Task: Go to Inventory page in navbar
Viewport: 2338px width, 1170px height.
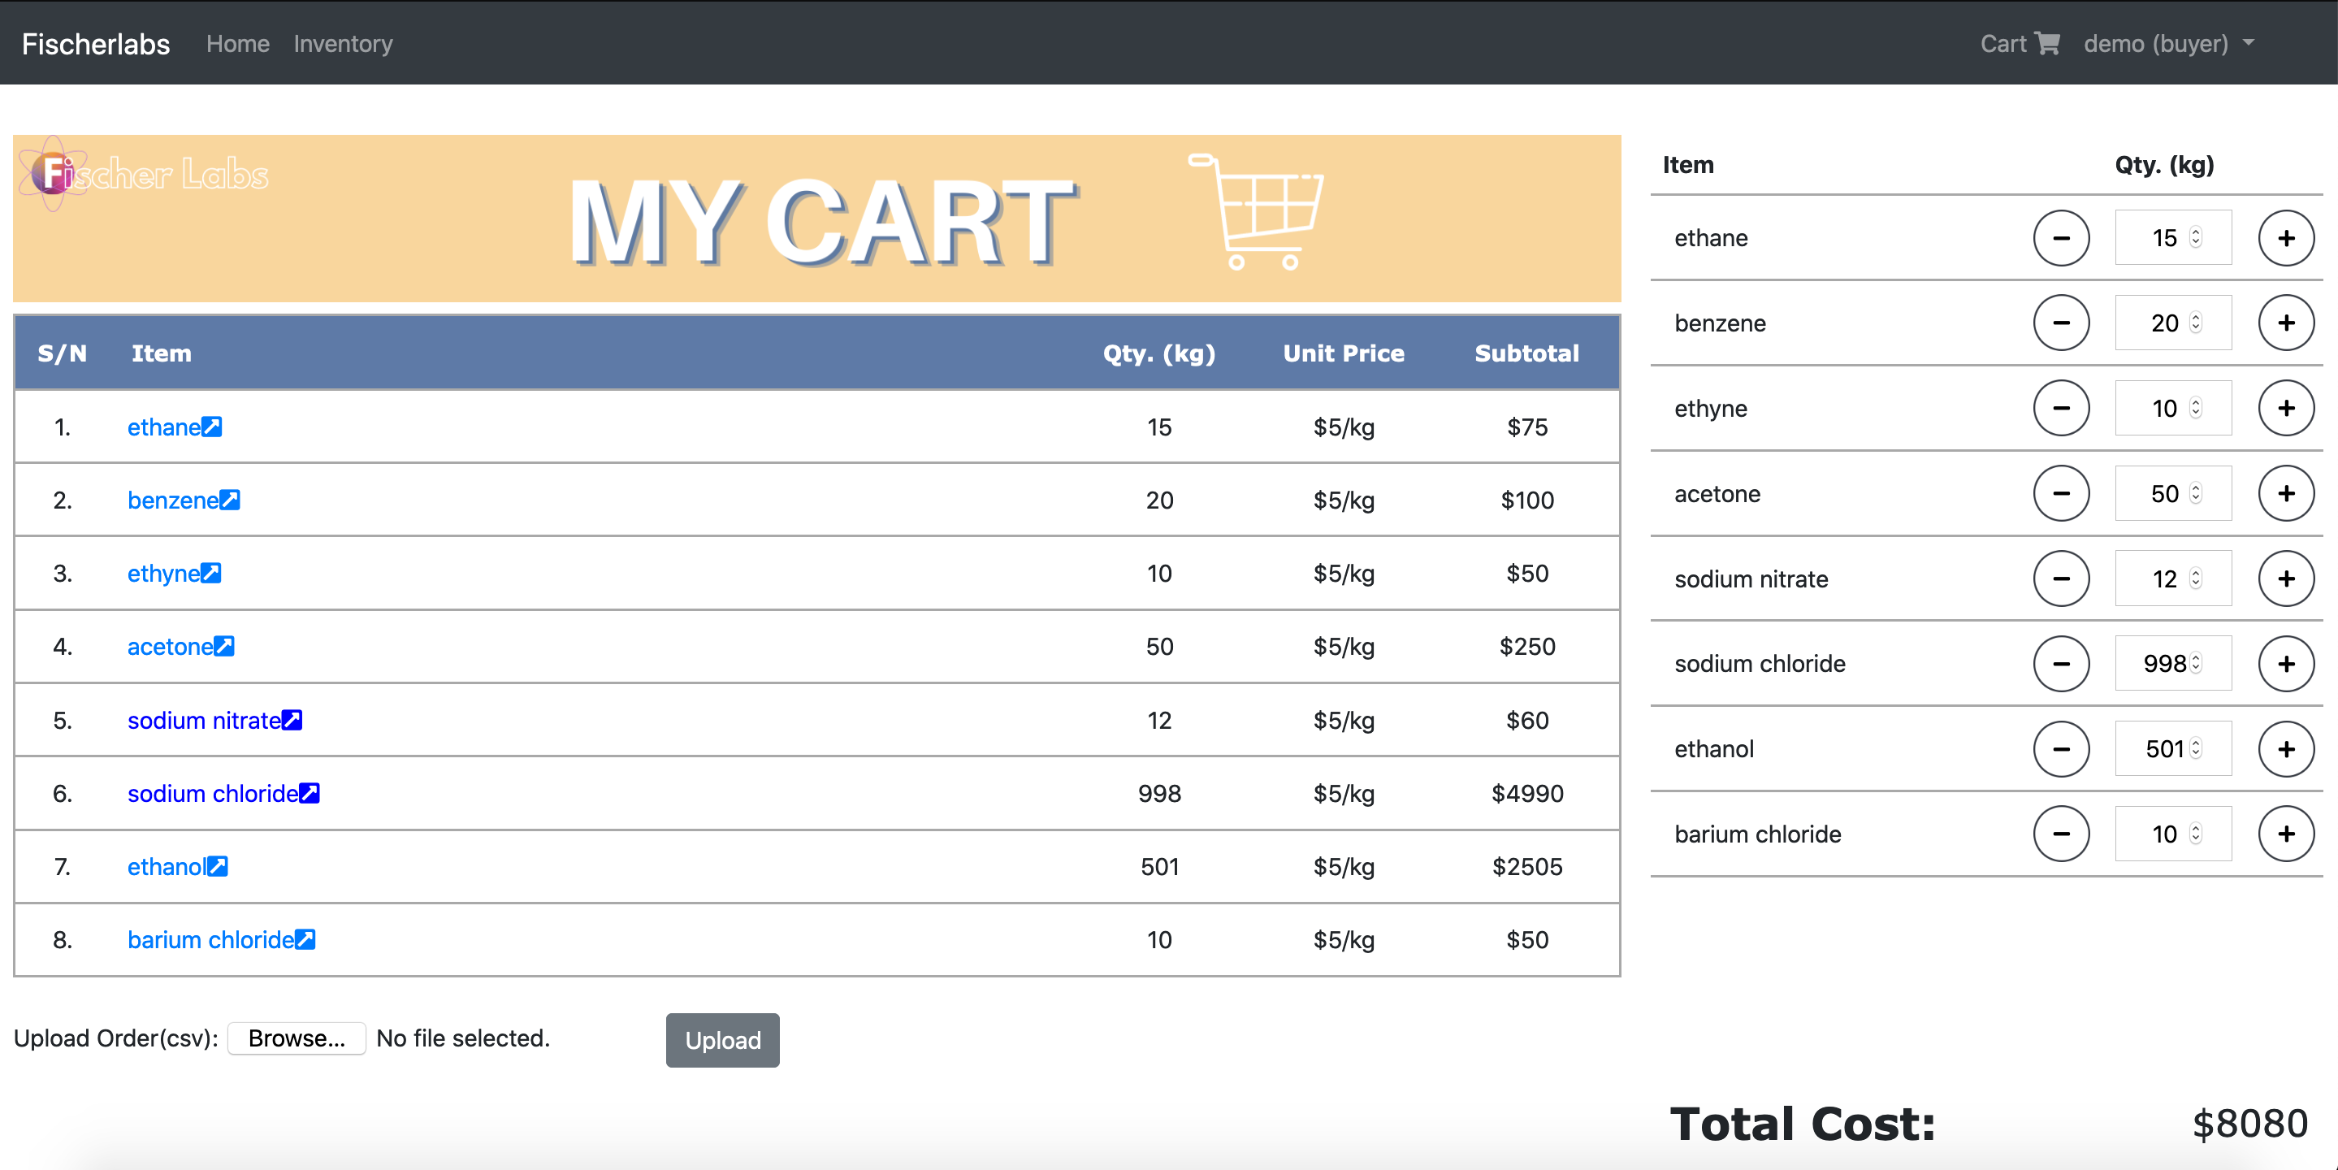Action: coord(342,44)
